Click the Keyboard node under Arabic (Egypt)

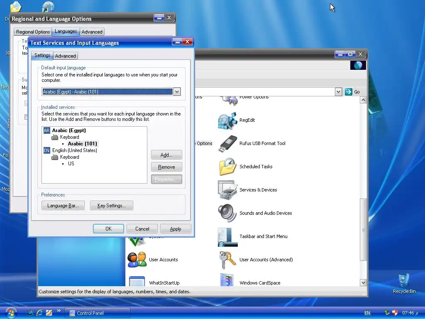(70, 137)
